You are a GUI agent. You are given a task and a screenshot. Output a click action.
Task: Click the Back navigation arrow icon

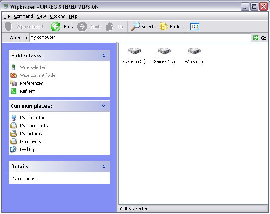click(56, 27)
